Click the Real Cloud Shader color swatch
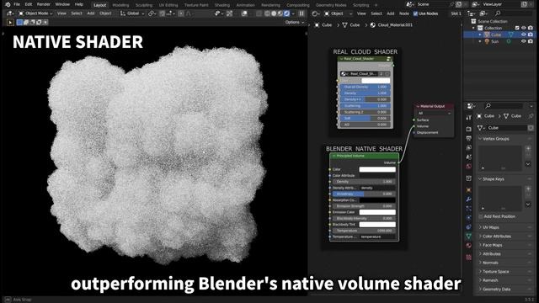The width and height of the screenshot is (539, 303). pos(376,81)
